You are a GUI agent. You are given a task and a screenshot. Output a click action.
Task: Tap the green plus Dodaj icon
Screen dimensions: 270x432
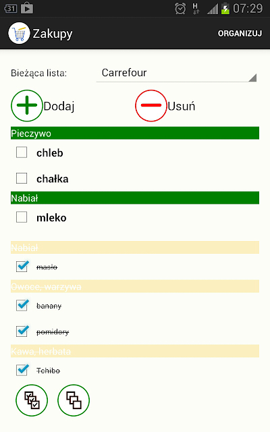click(x=27, y=105)
